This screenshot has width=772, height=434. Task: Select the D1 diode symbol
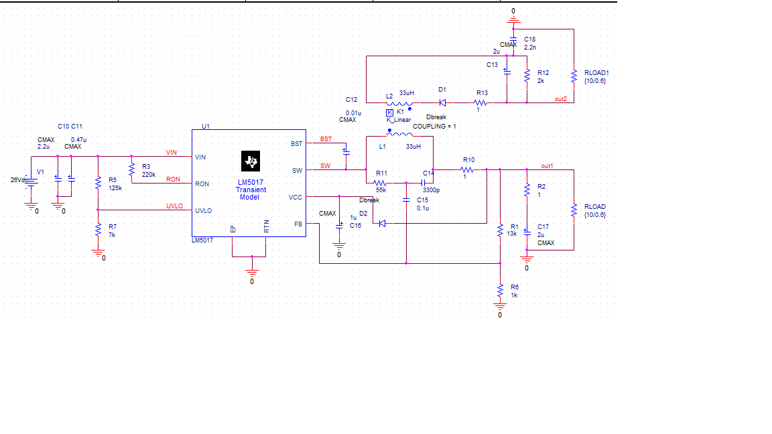click(x=442, y=103)
